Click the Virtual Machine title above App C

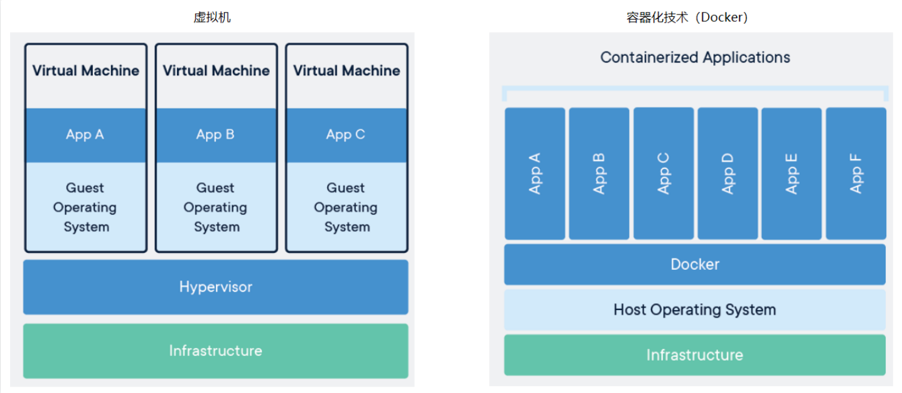coord(346,71)
